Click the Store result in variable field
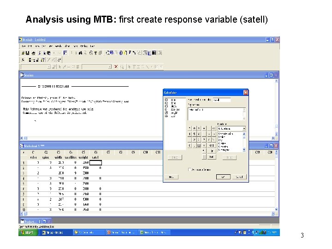Viewport: 332px width, 249px height. (x=222, y=100)
